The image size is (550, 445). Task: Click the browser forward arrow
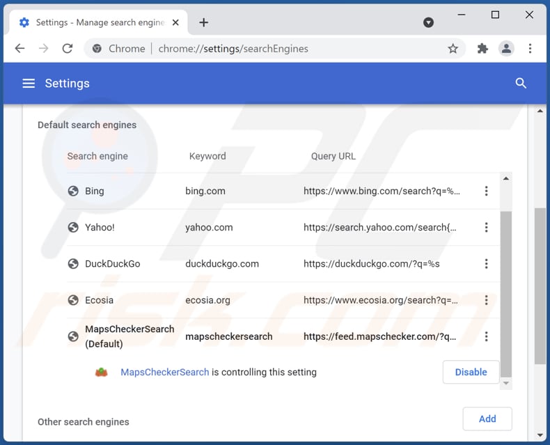coord(43,49)
